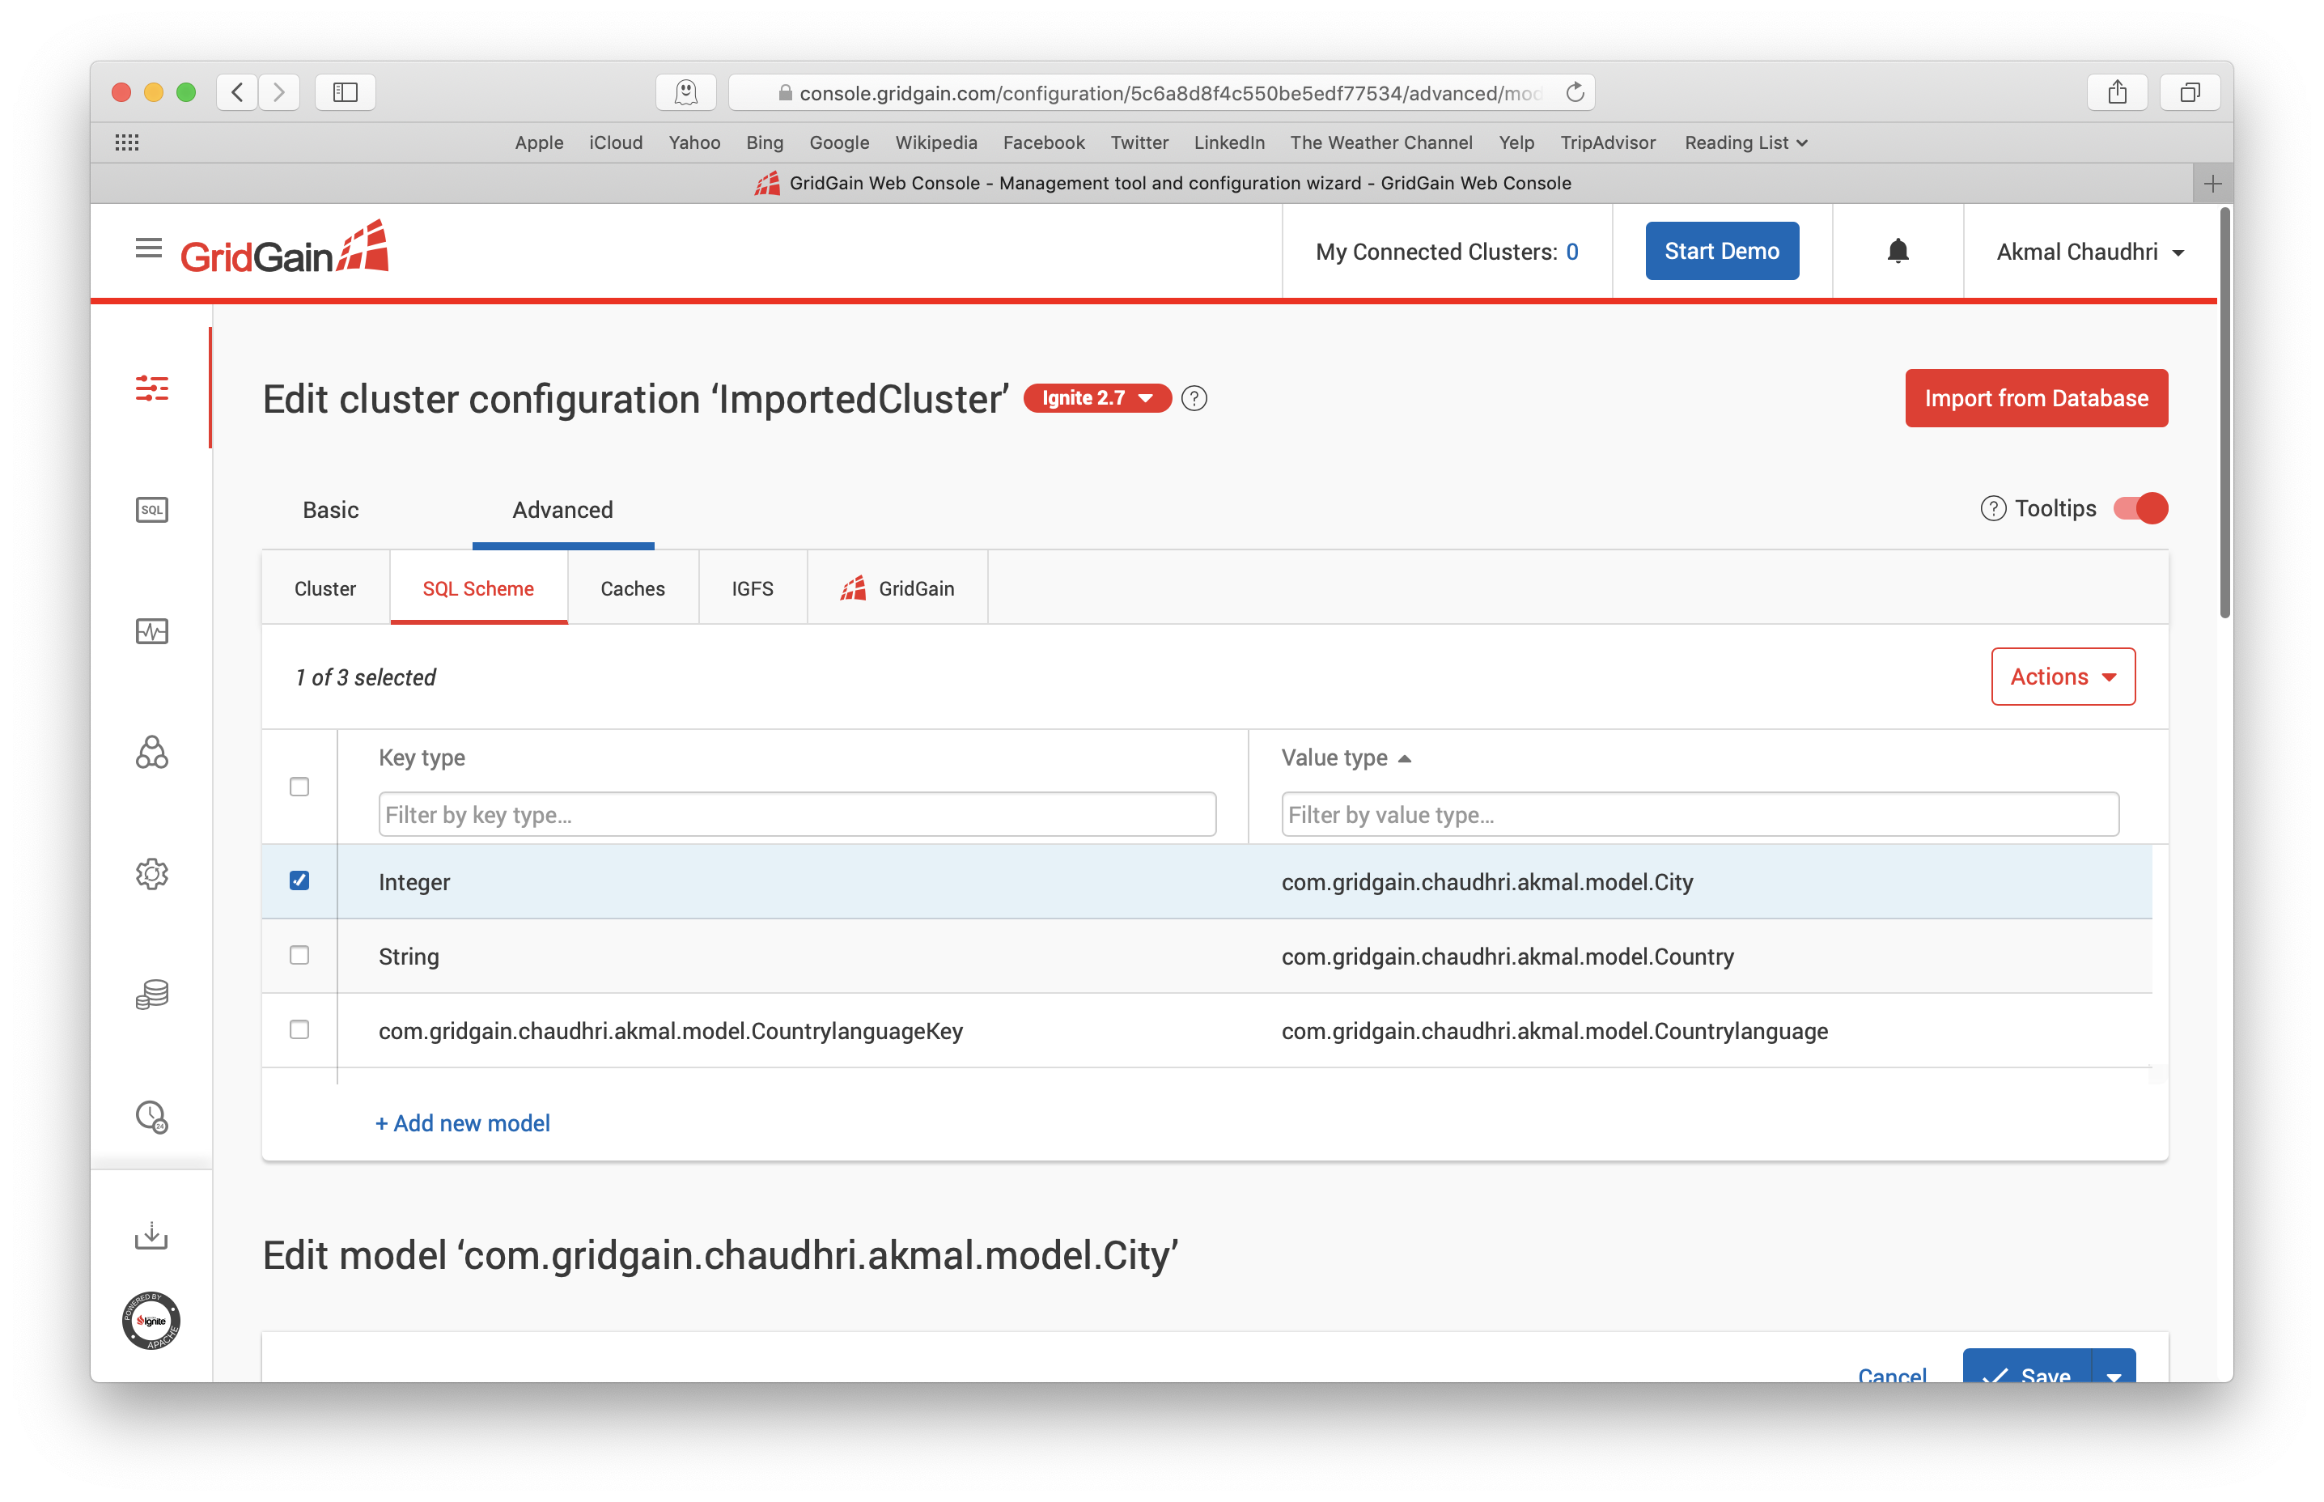Image resolution: width=2324 pixels, height=1502 pixels.
Task: Click Add new model link
Action: [462, 1121]
